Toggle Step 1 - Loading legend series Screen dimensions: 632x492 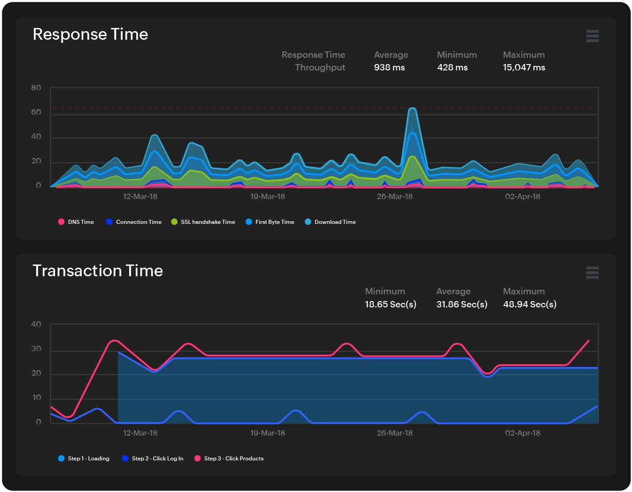pyautogui.click(x=84, y=458)
